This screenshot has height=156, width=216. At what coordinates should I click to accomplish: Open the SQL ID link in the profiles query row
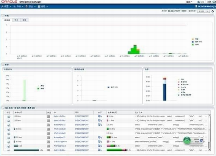[x=60, y=142]
